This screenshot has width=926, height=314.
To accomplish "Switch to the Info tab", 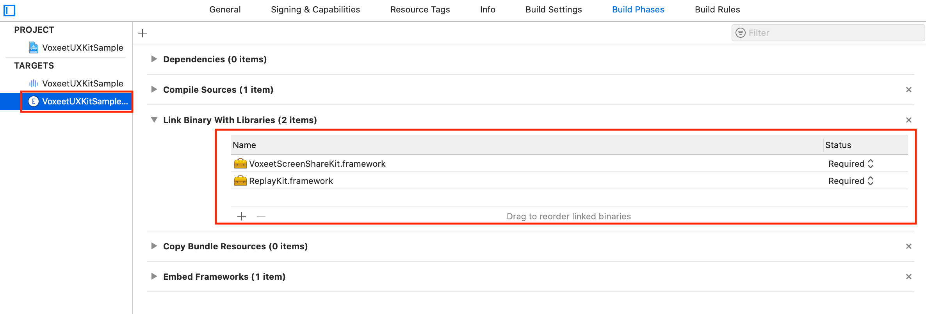I will pyautogui.click(x=488, y=10).
